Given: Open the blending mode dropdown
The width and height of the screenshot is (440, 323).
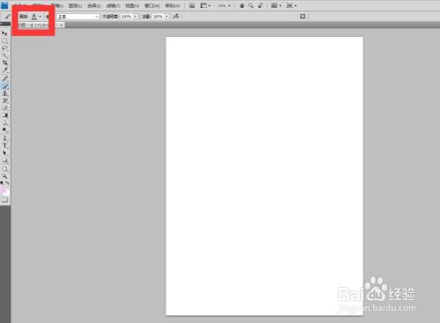Looking at the screenshot, I should coord(78,17).
